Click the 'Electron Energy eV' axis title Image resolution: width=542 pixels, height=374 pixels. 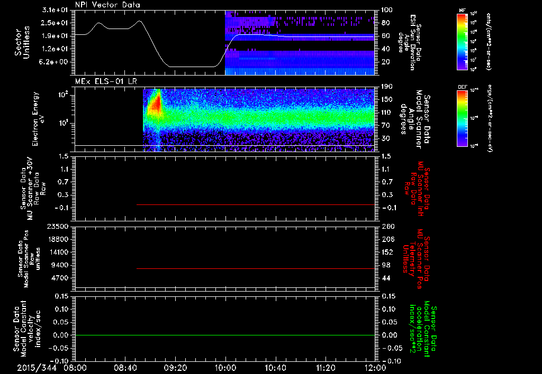[x=39, y=119]
